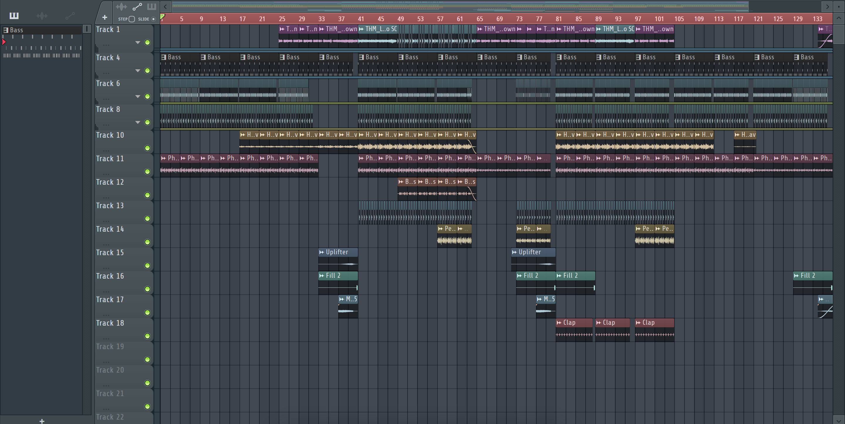Mute Track 15 with its green LED

tap(147, 265)
